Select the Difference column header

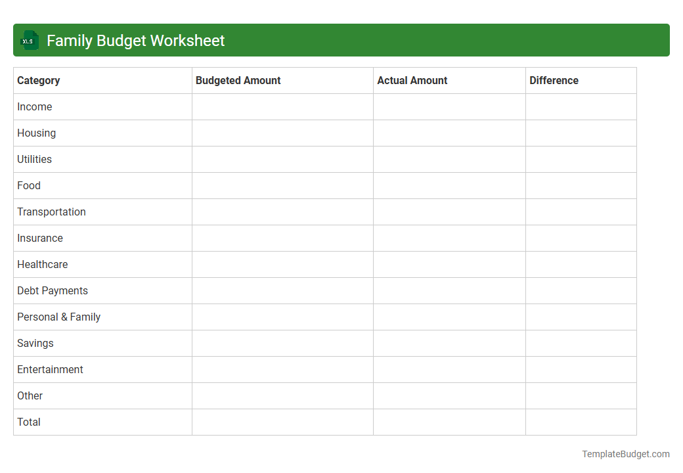click(x=554, y=80)
